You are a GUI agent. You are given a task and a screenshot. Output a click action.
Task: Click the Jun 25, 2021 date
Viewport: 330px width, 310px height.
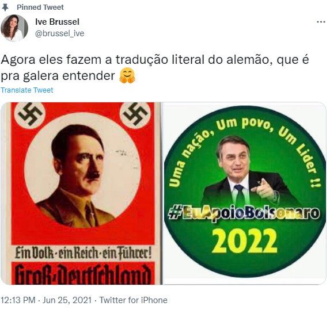pos(67,300)
